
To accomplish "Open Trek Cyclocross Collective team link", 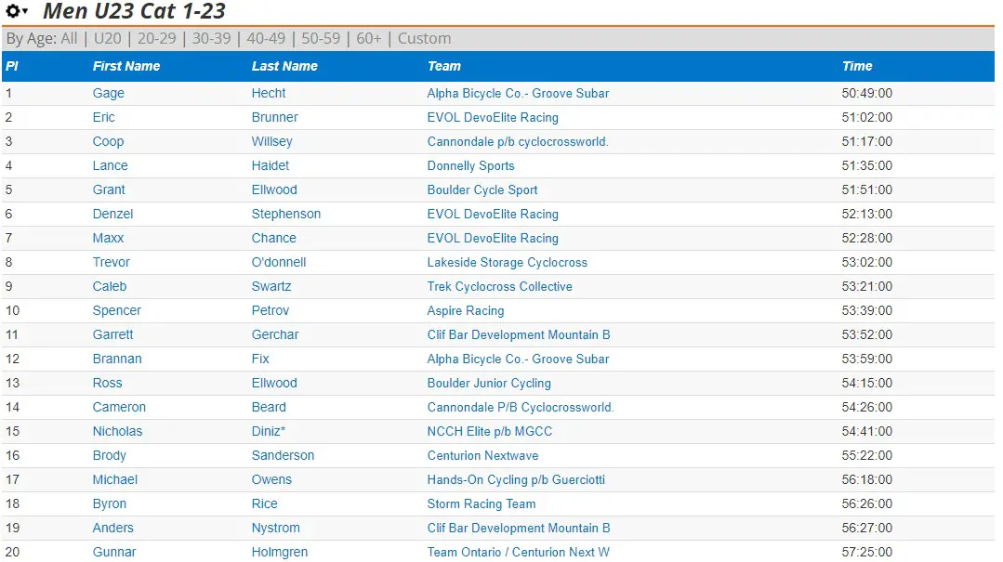I will point(499,286).
